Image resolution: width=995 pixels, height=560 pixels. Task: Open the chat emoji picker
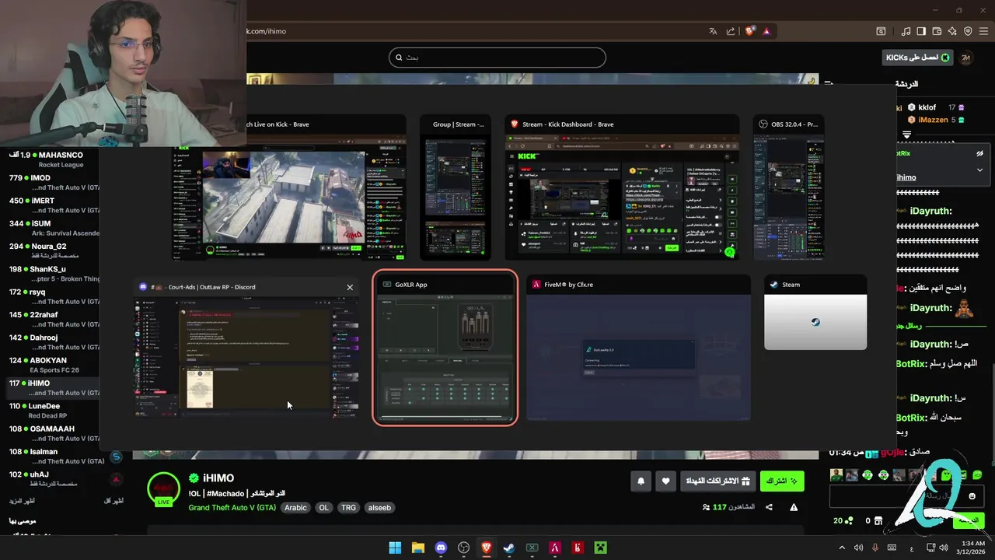pos(972,496)
